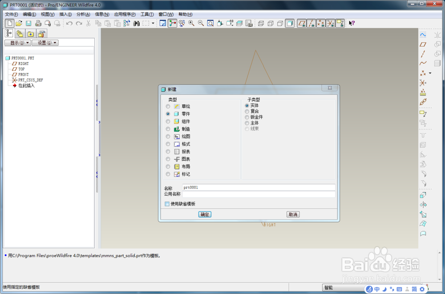The width and height of the screenshot is (445, 294).
Task: Click the Open file folder icon
Action: [19, 23]
